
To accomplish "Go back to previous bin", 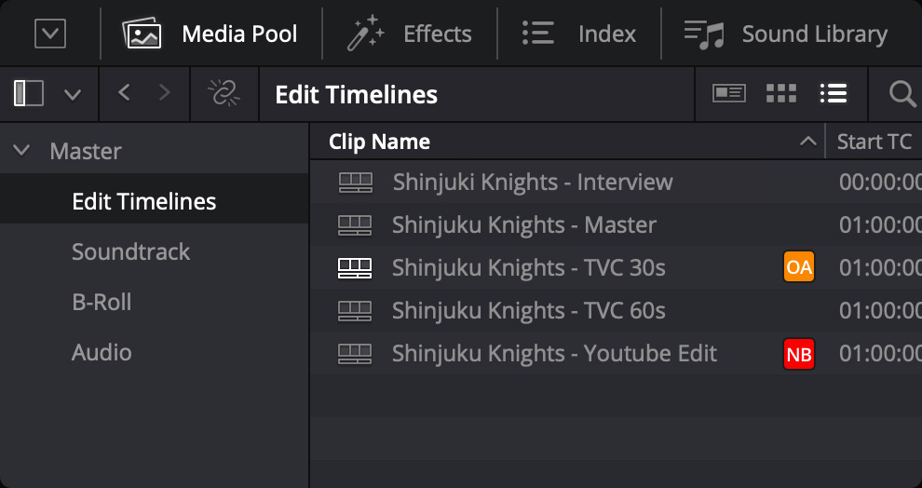I will (x=125, y=92).
